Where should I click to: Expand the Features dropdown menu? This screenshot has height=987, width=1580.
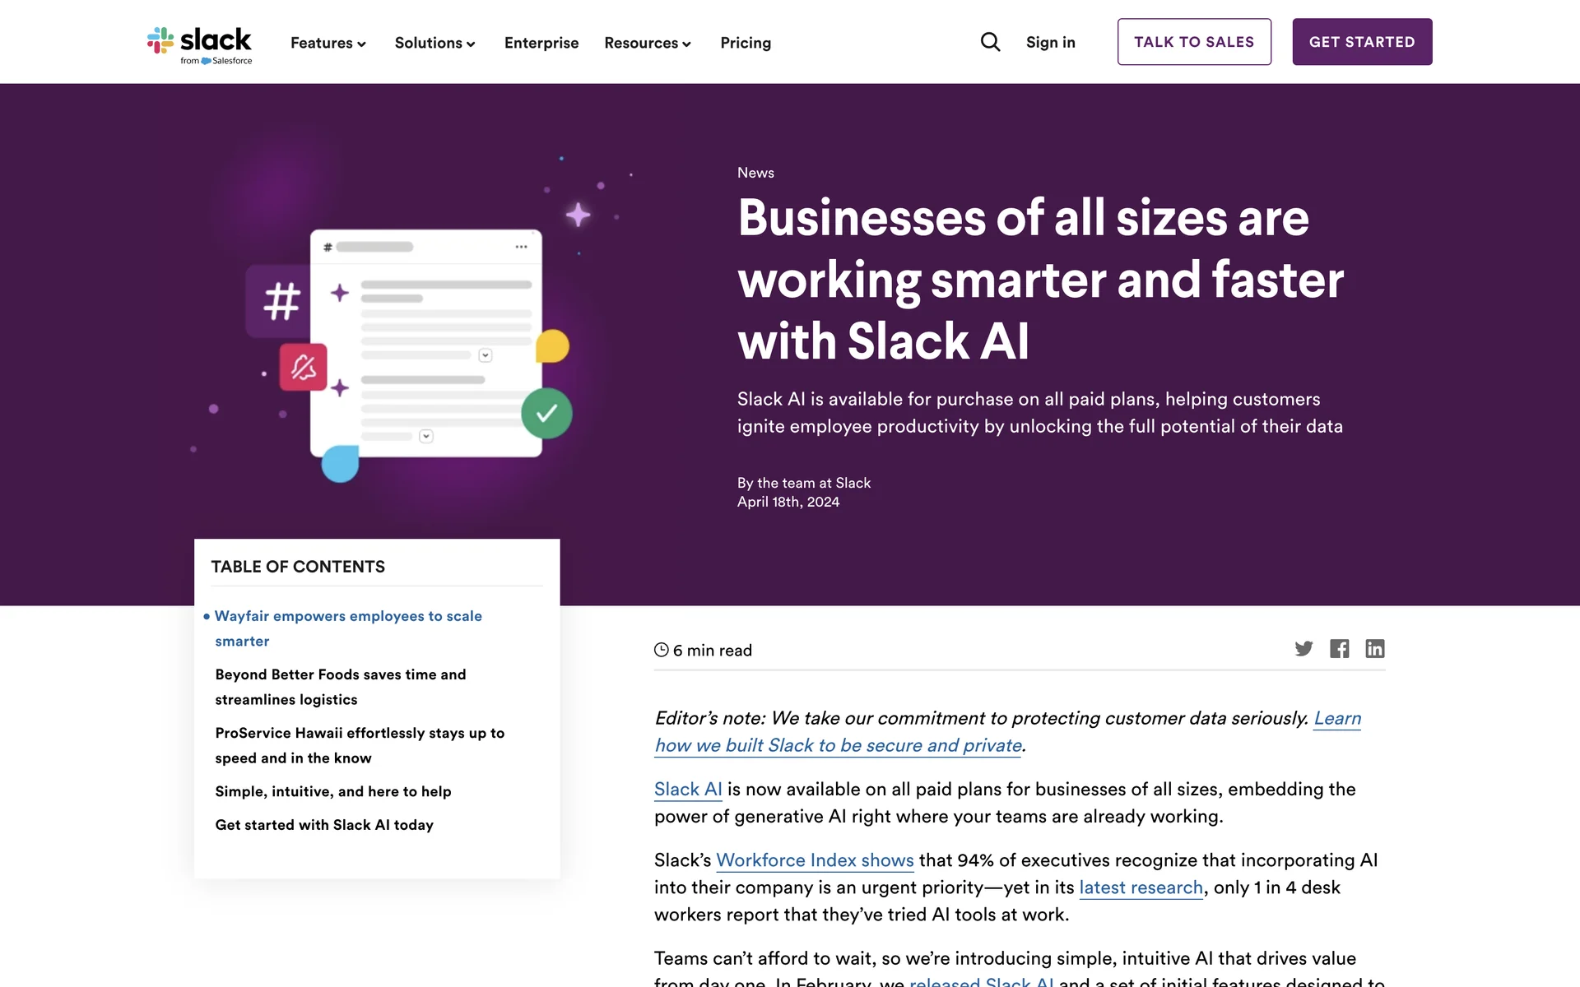pyautogui.click(x=328, y=43)
